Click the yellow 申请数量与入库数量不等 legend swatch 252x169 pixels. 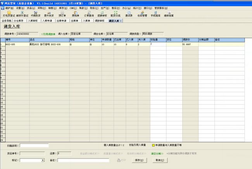(153, 145)
